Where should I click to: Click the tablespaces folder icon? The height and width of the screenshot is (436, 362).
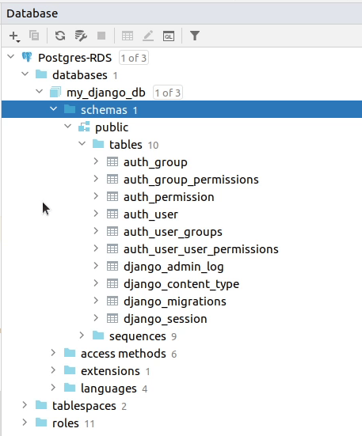click(x=41, y=405)
